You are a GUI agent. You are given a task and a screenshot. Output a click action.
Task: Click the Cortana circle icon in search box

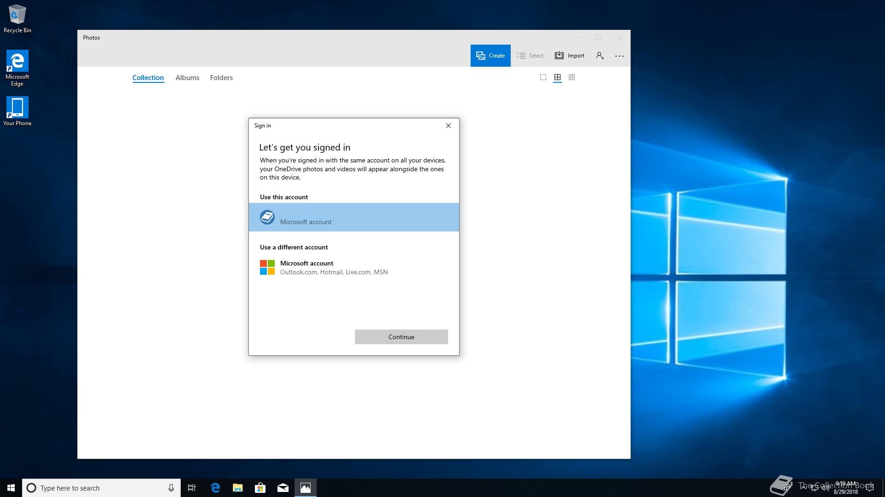coord(31,488)
